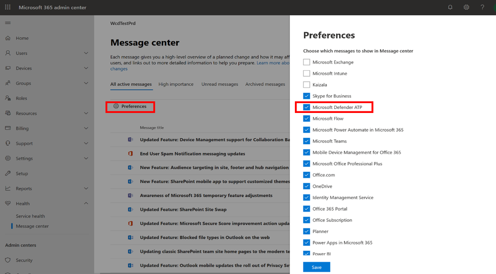Collapse navigation with the hamburger icon
This screenshot has height=274, width=496.
coord(8,23)
